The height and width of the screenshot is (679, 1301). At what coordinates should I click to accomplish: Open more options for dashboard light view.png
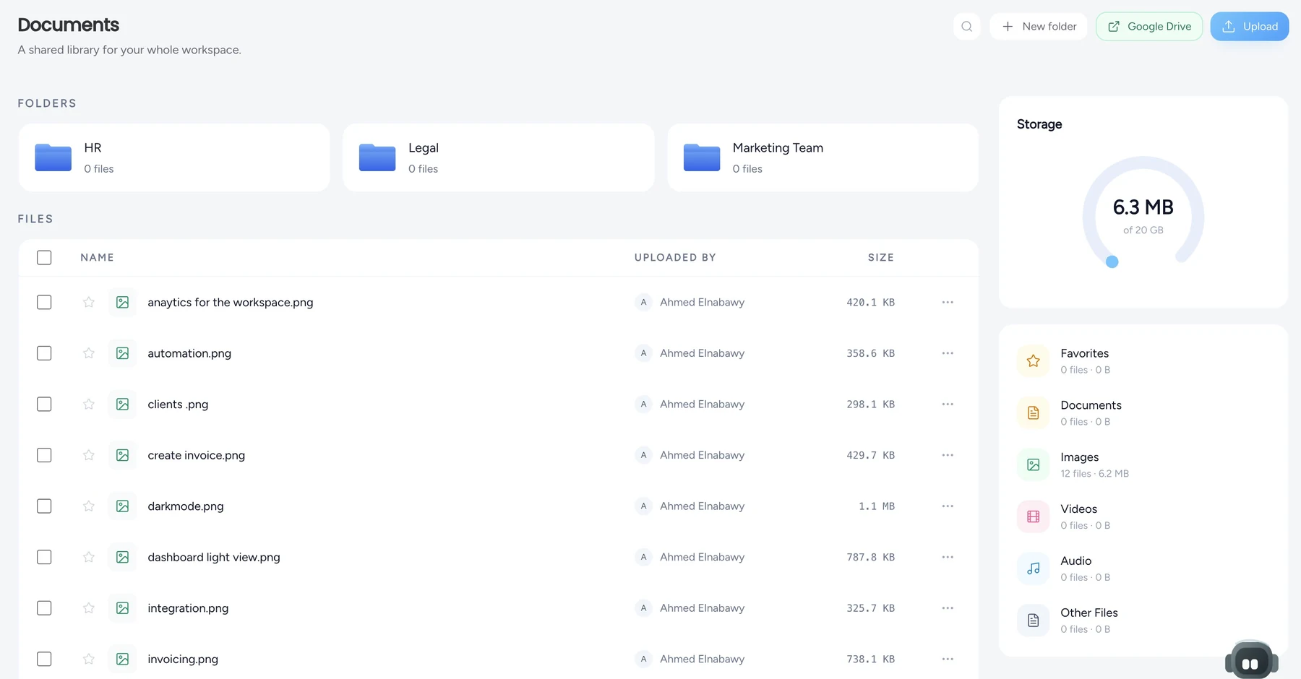click(948, 557)
